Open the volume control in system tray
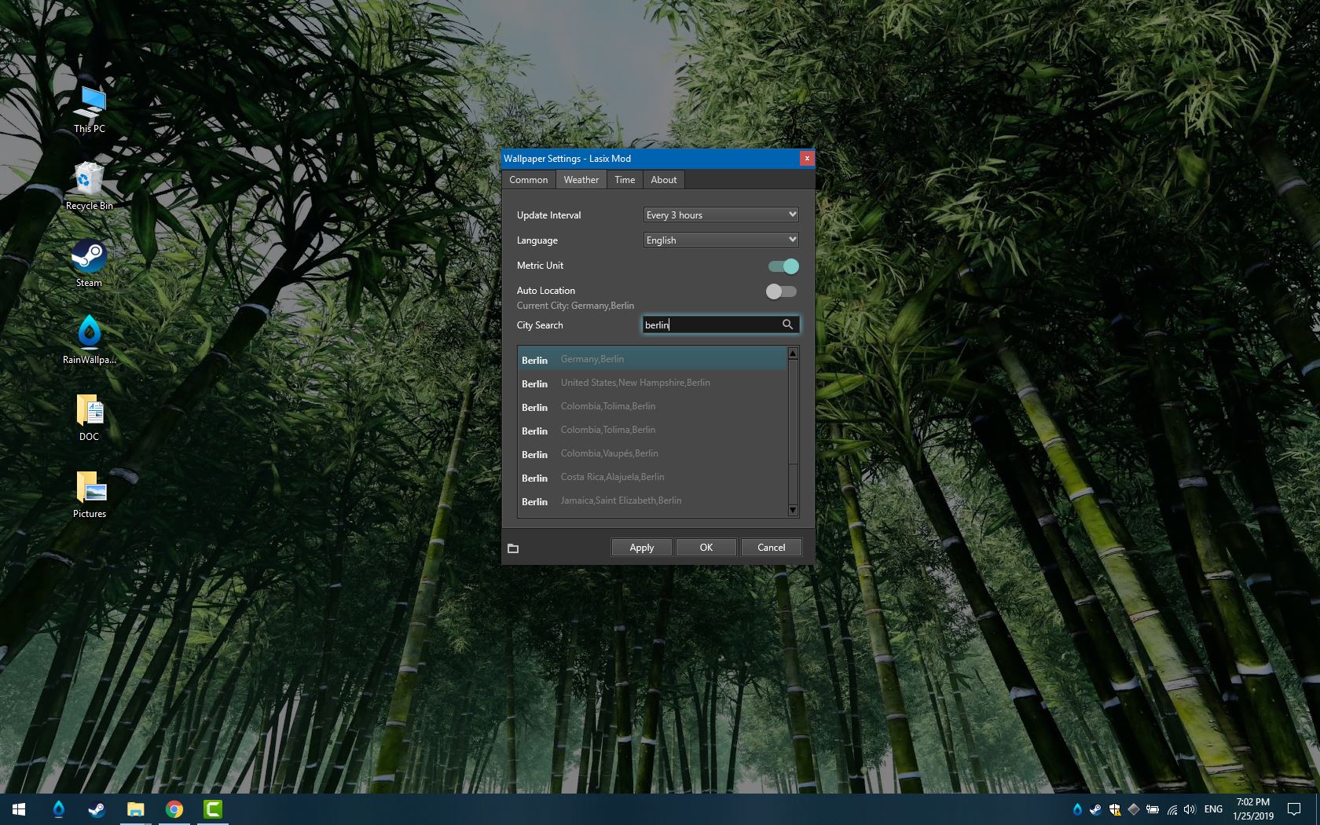The image size is (1320, 825). point(1190,809)
